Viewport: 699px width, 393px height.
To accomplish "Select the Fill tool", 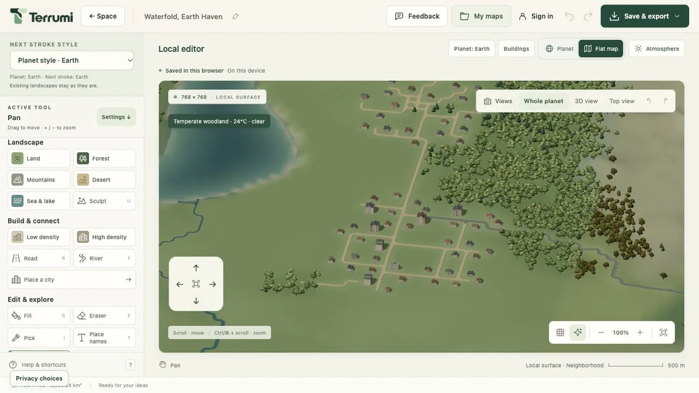I will [x=39, y=316].
